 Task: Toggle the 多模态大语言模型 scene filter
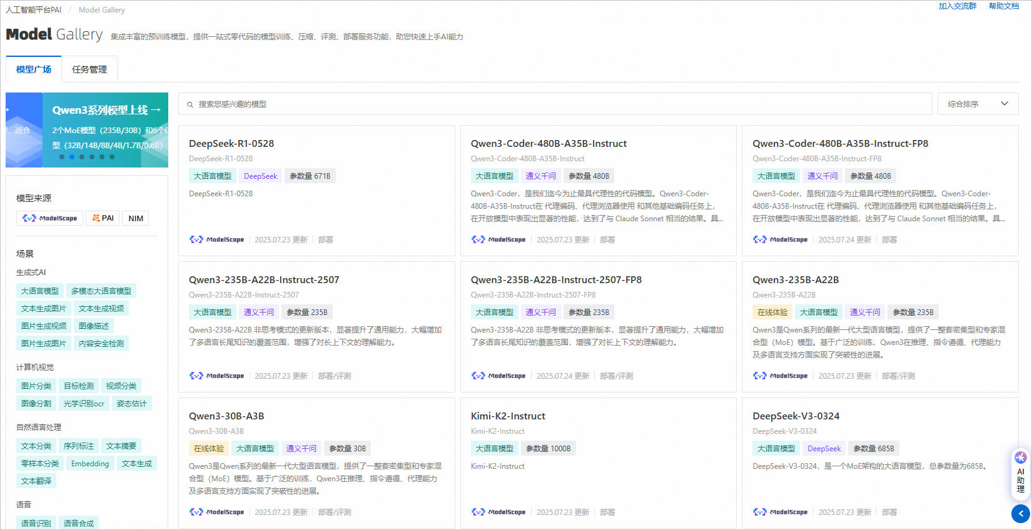(x=101, y=291)
